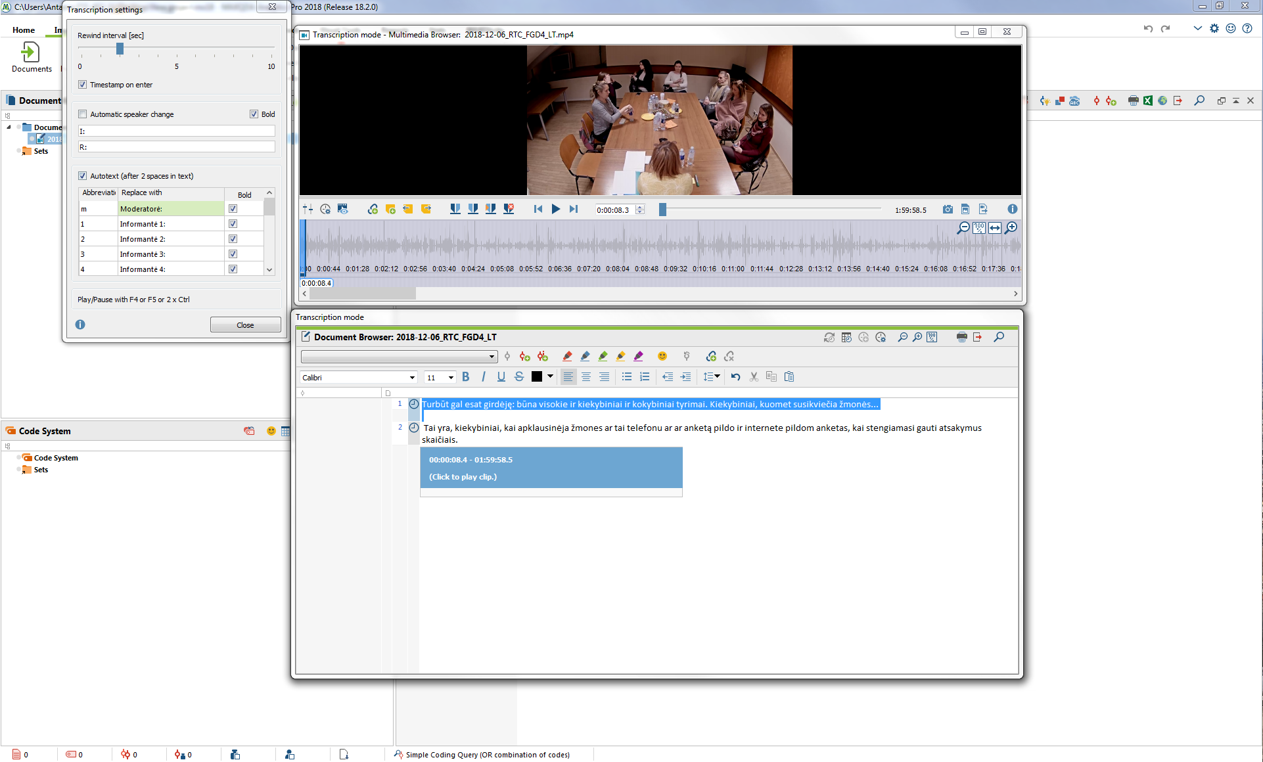Select Sets under the Code System

pos(41,470)
